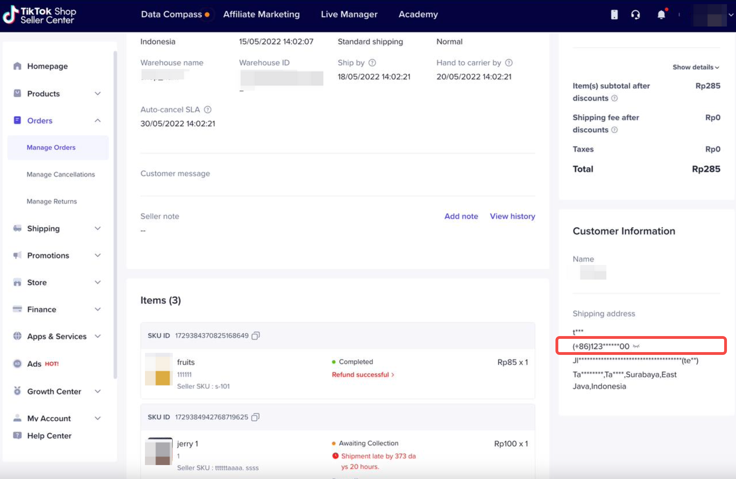
Task: Reveal masked phone number eye icon
Action: point(636,346)
